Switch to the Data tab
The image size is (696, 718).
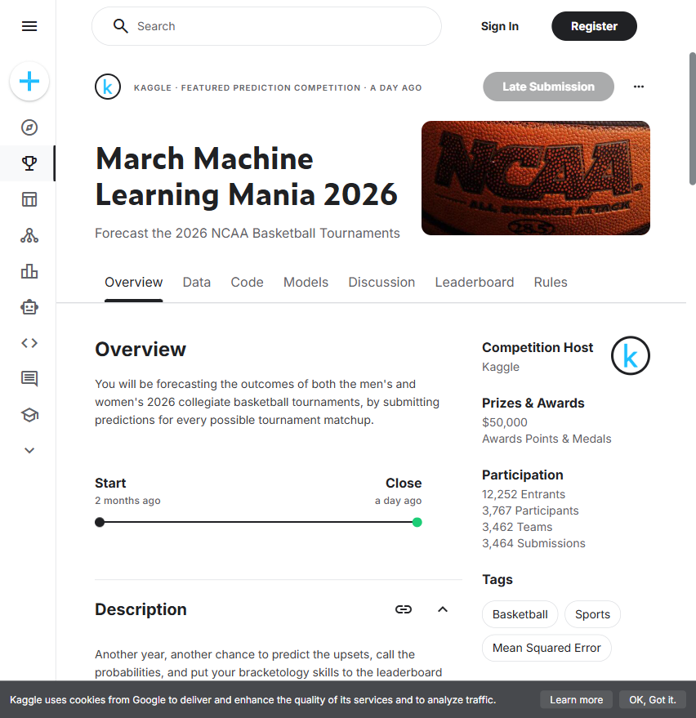[196, 282]
